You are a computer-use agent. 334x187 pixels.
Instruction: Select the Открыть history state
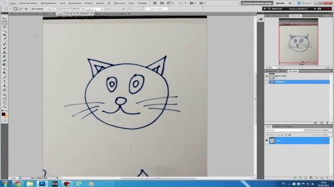298,82
